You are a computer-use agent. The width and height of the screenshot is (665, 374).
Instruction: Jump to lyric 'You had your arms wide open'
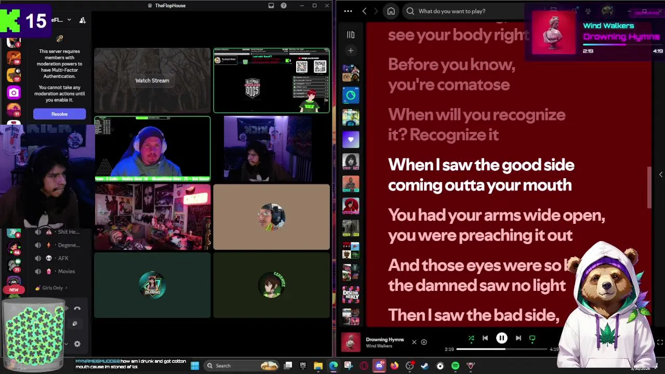coord(496,225)
